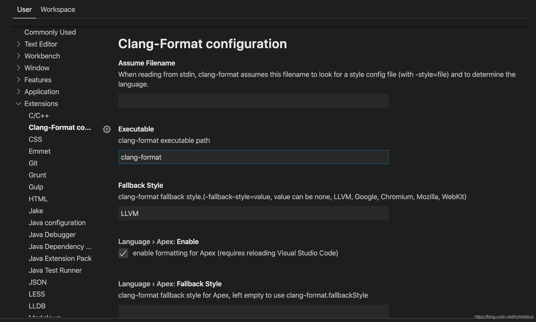Select the Java Debugger settings
This screenshot has height=322, width=536.
tap(52, 234)
